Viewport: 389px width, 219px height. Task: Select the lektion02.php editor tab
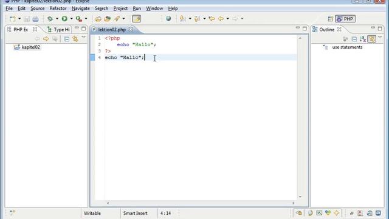(x=112, y=30)
